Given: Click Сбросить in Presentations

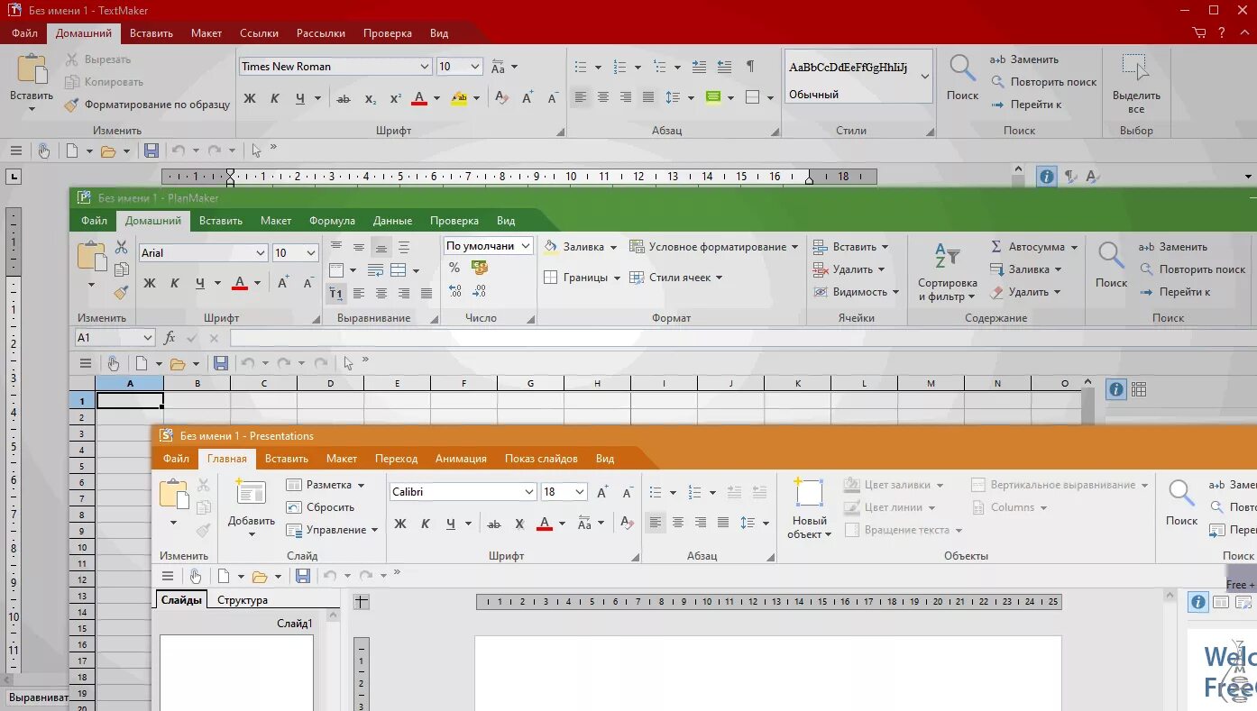Looking at the screenshot, I should [x=321, y=507].
